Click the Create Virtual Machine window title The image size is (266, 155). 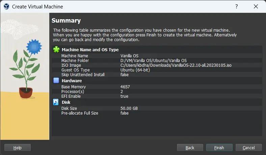37,7
